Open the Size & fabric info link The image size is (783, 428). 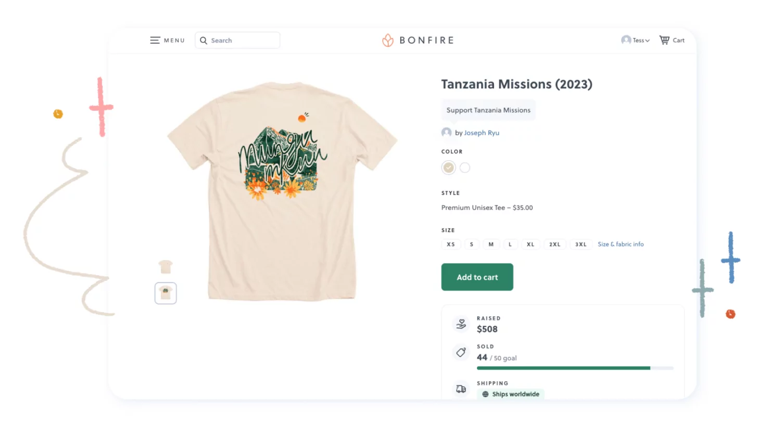pyautogui.click(x=621, y=244)
